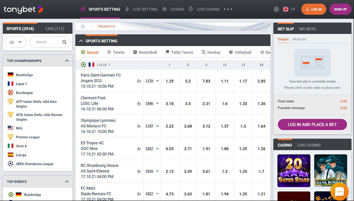Switch to the My Bets tab

point(307,29)
